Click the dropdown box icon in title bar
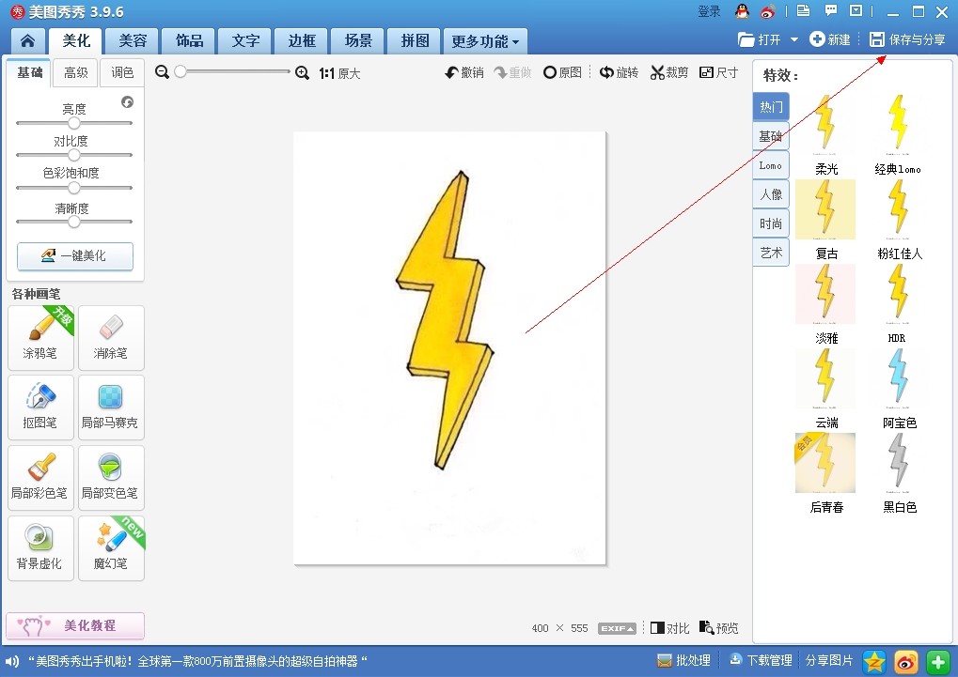The height and width of the screenshot is (677, 958). click(856, 10)
